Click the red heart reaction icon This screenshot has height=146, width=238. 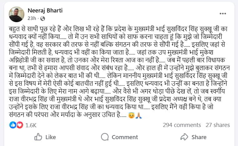(x=19, y=125)
